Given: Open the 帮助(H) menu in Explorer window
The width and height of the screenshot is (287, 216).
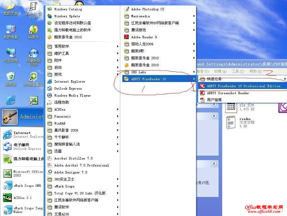Looking at the screenshot, I should point(256,71).
